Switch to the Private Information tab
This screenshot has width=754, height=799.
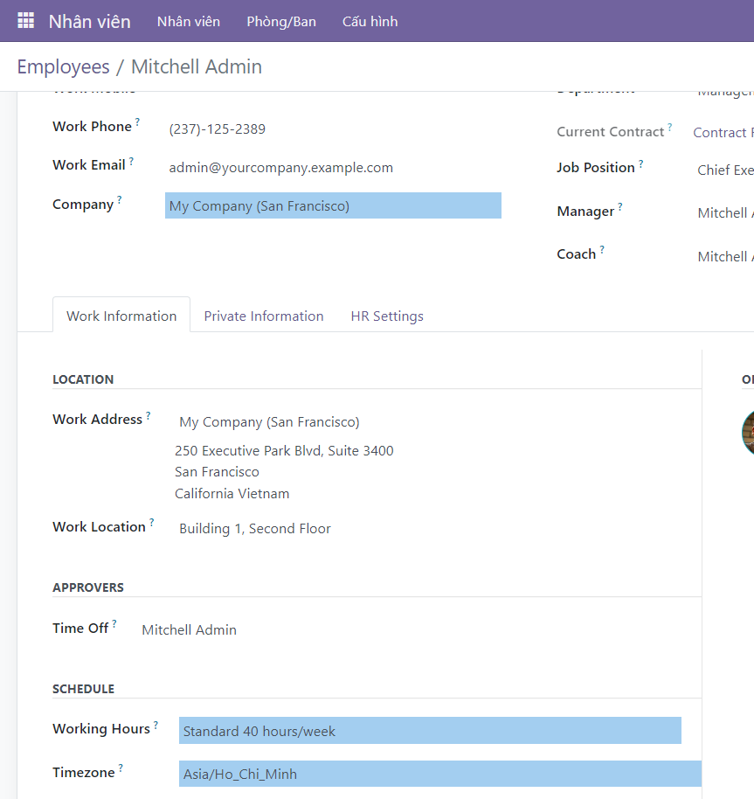[264, 316]
